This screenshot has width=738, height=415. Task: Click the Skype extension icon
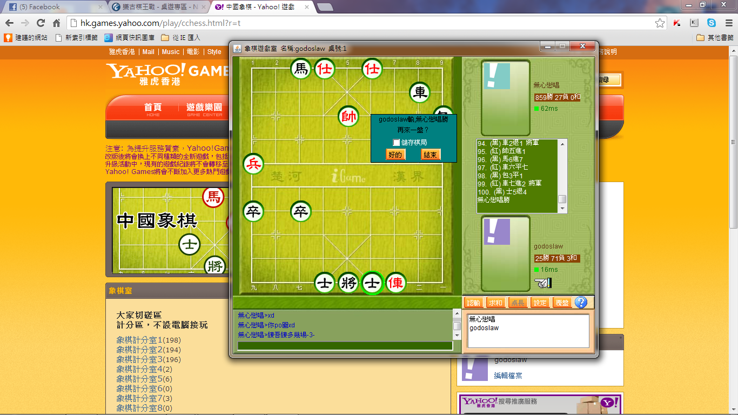click(x=712, y=23)
